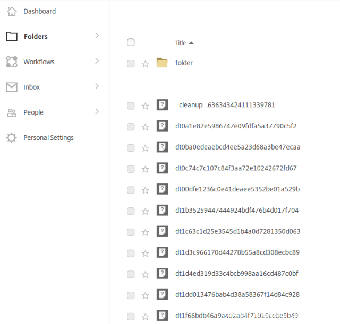The image size is (340, 324).
Task: Expand the Workflows chevron
Action: pyautogui.click(x=97, y=61)
